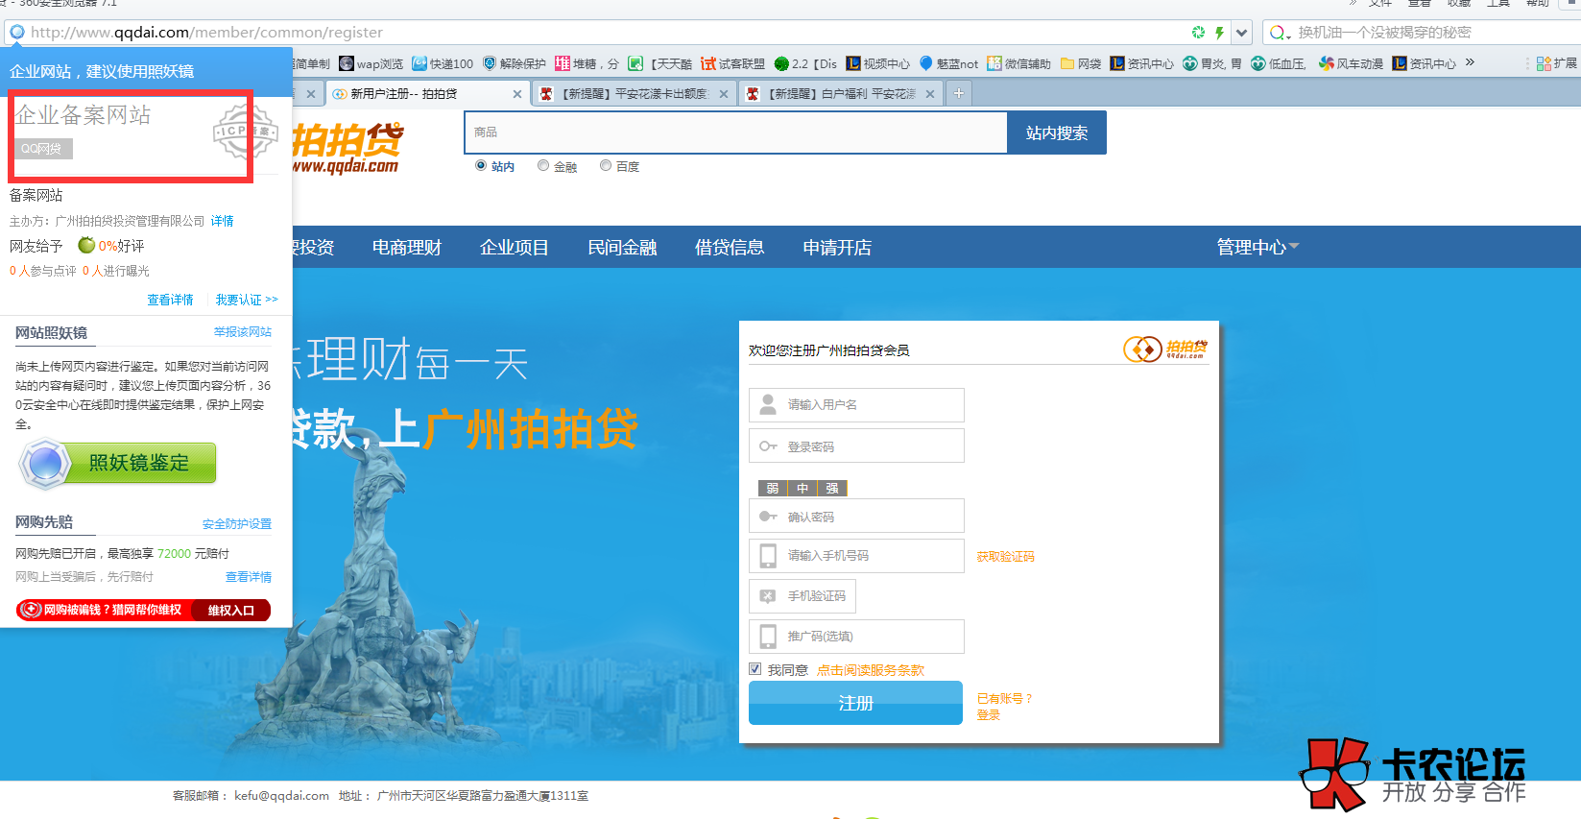Open the 微信辅助 bookmark
Screen dimensions: 1581x819
click(1018, 63)
